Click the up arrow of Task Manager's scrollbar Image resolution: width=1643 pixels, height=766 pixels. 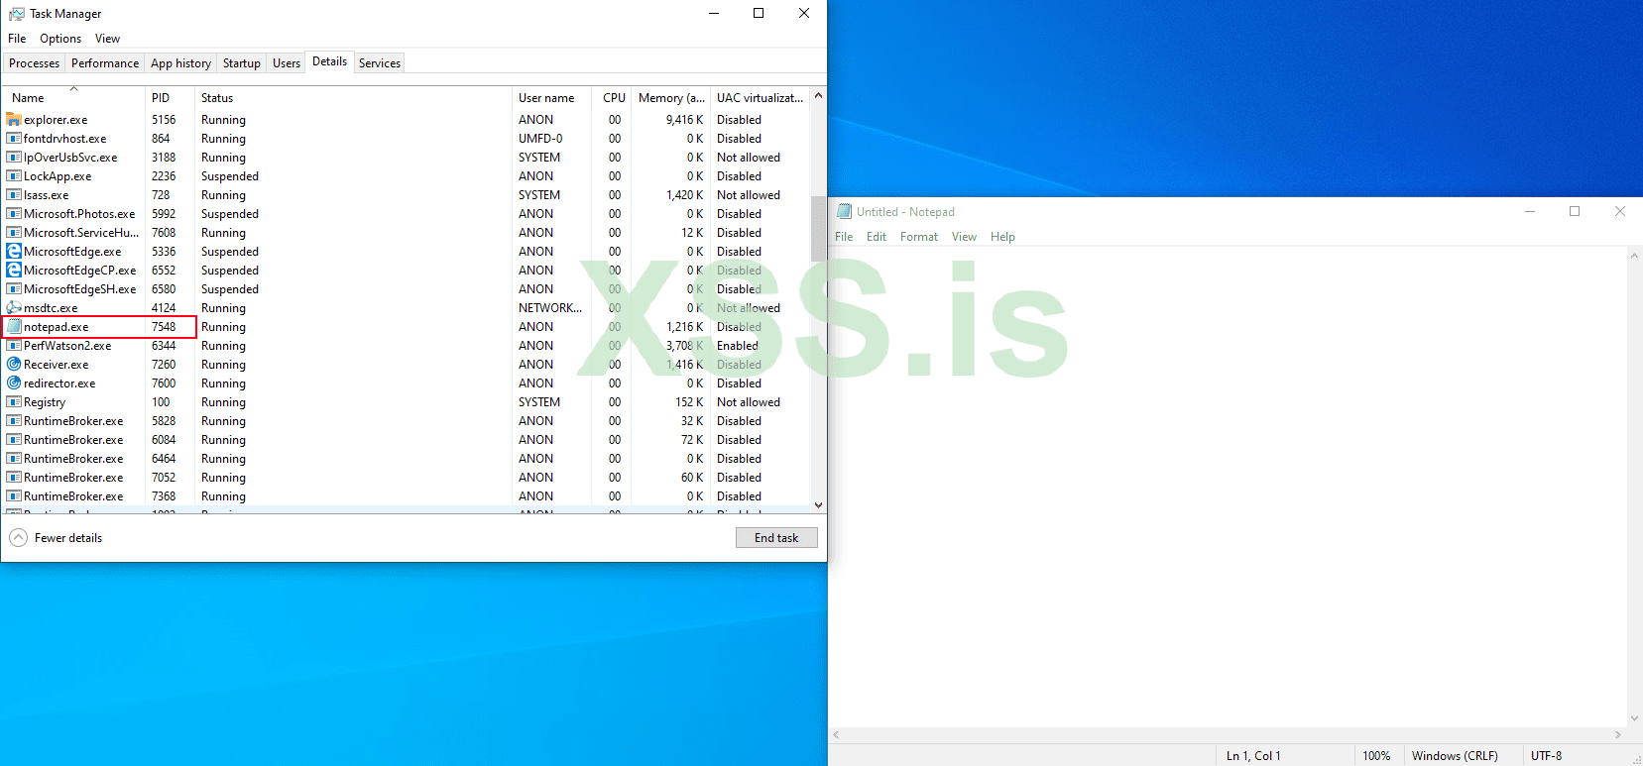[818, 96]
